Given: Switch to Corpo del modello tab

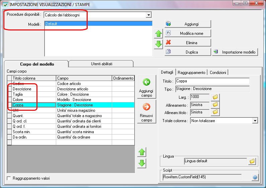Looking at the screenshot, I should coord(37,64).
